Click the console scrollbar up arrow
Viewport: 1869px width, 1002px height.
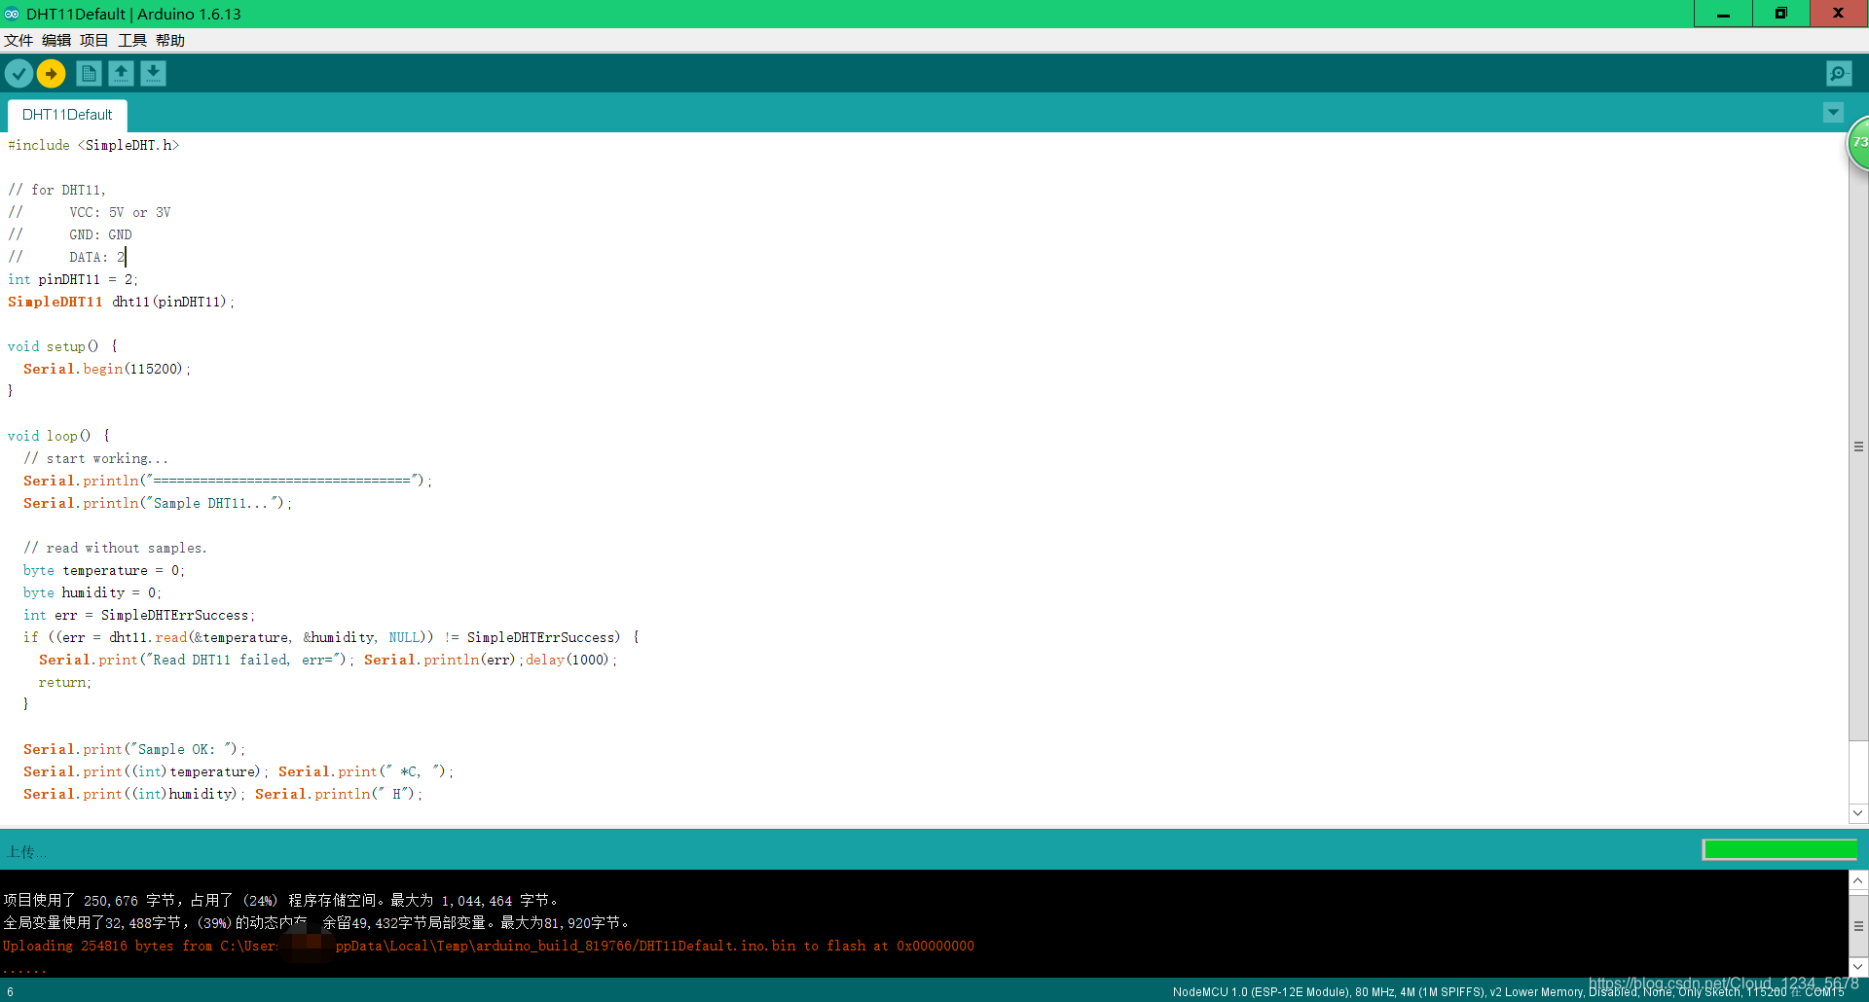(1858, 880)
